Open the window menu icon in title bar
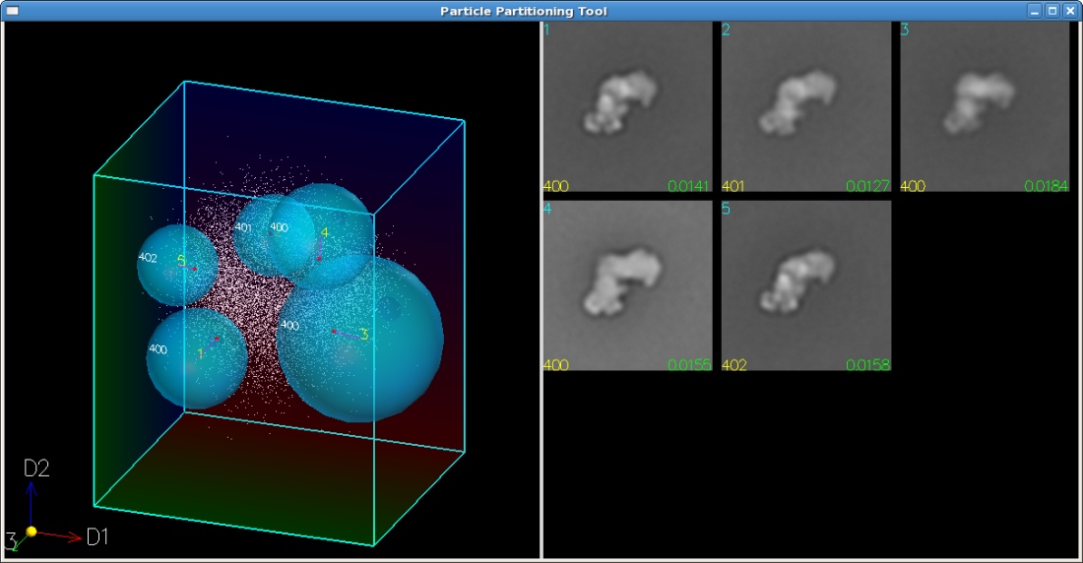 [13, 11]
